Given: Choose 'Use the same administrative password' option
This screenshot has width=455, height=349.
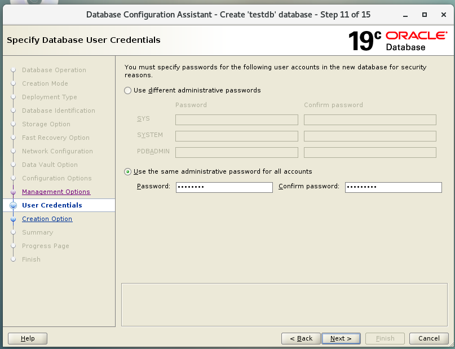Looking at the screenshot, I should click(128, 171).
